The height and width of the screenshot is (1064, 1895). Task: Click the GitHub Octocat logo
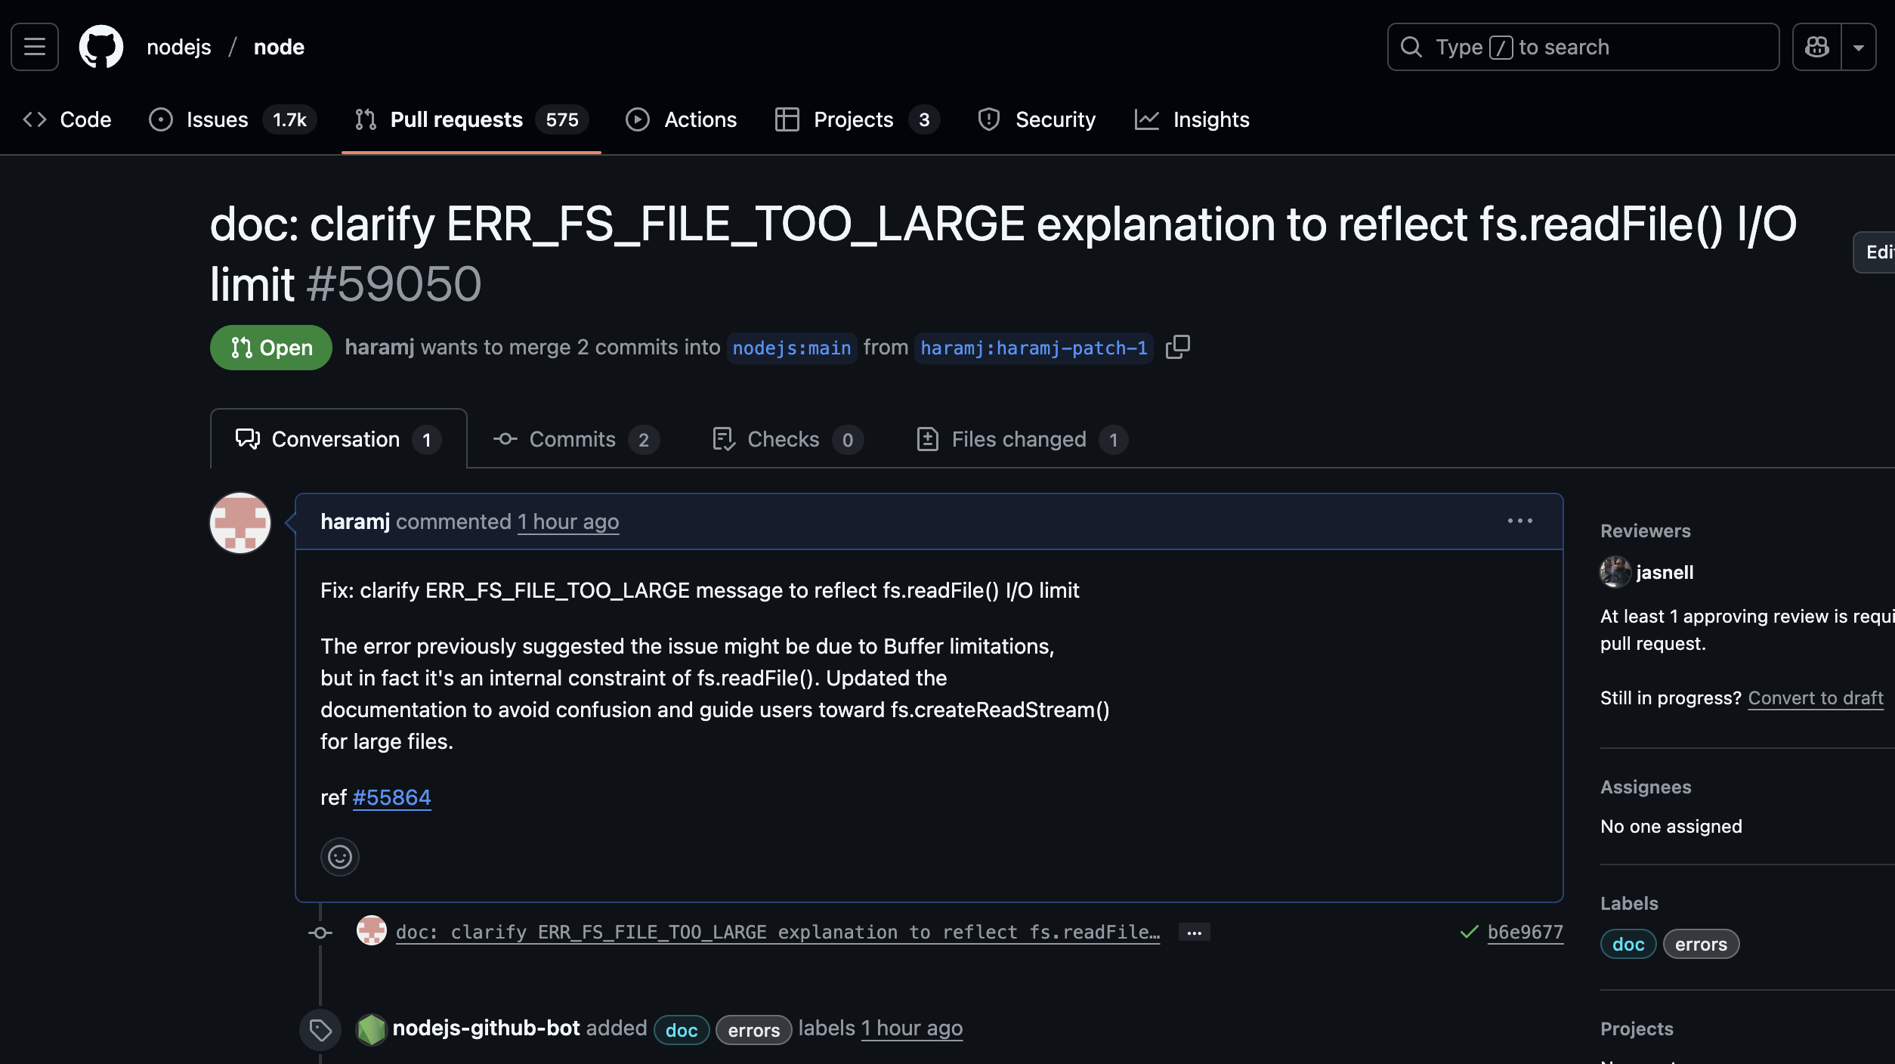101,47
